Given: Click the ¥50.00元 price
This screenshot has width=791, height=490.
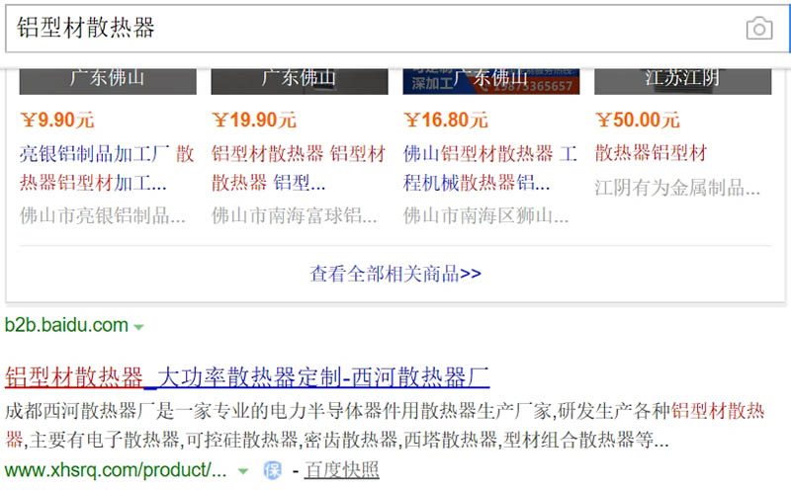Looking at the screenshot, I should pyautogui.click(x=637, y=120).
